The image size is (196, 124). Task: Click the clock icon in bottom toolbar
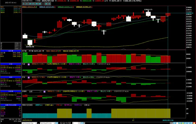[x=177, y=123]
